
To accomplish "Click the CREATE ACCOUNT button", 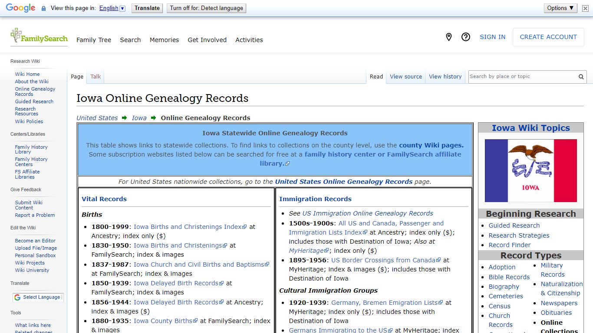I will pos(548,37).
